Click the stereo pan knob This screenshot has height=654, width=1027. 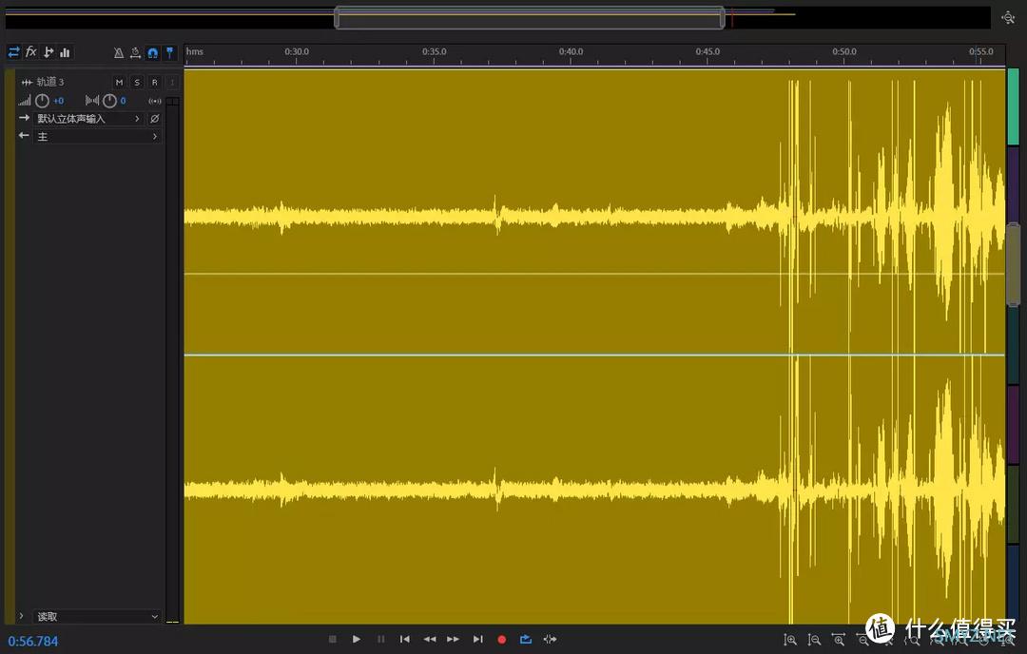pos(109,101)
